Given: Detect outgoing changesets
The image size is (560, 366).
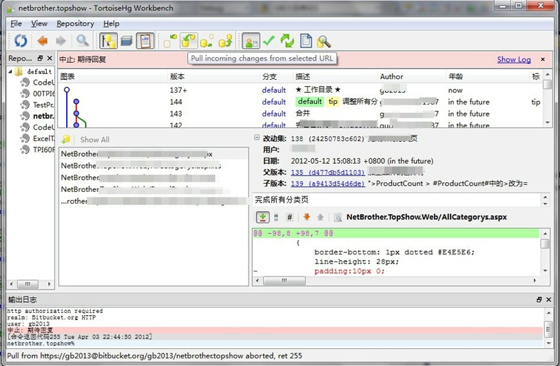Looking at the screenshot, I should [207, 41].
